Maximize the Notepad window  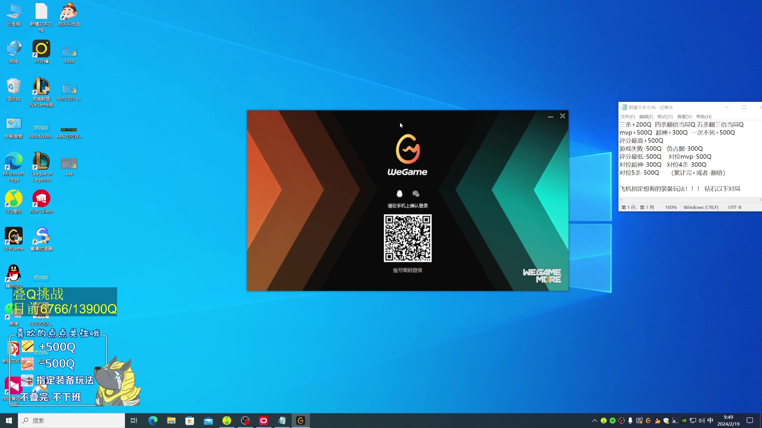pos(744,107)
